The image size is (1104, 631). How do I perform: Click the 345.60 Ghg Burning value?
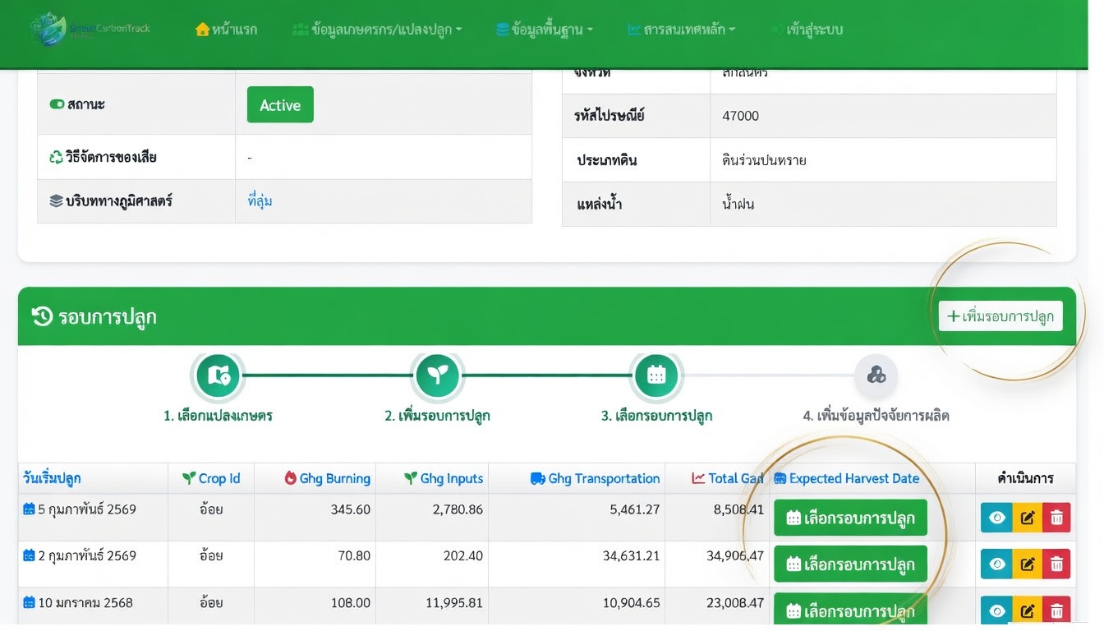pyautogui.click(x=351, y=509)
